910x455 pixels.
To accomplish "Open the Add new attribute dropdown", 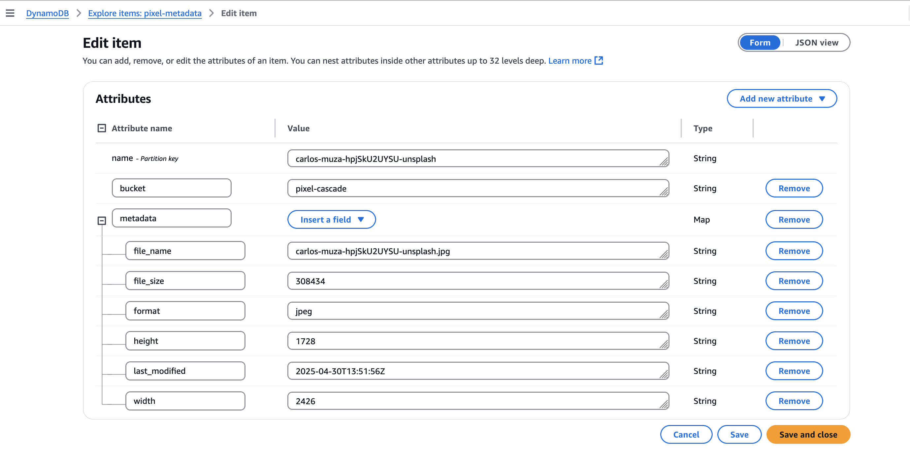I will pos(782,99).
